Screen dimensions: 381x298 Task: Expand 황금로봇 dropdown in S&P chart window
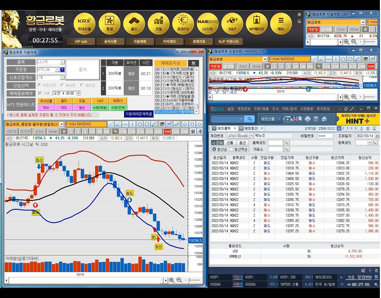click(363, 22)
